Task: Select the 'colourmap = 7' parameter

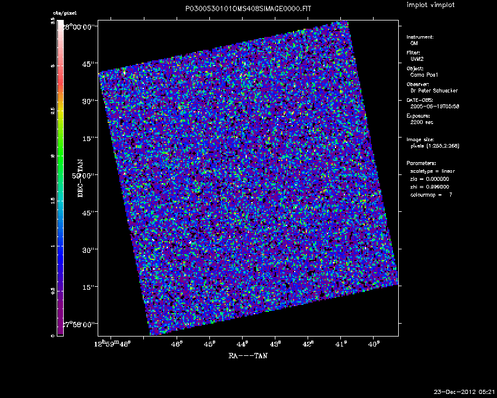Action: [x=431, y=195]
